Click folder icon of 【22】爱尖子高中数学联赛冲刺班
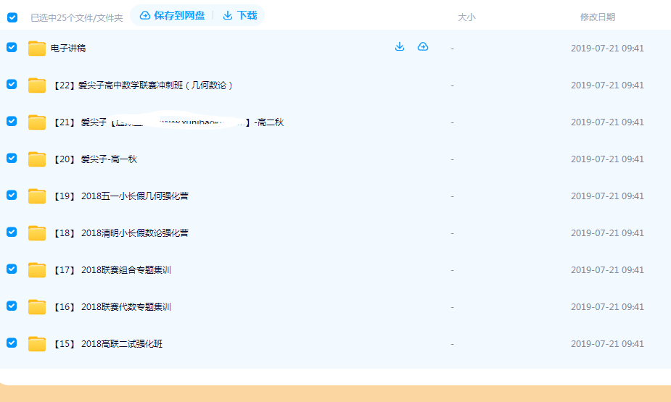This screenshot has height=402, width=671. point(37,85)
